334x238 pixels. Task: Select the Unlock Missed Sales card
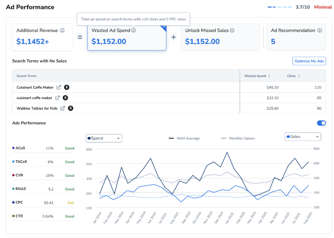click(x=220, y=37)
